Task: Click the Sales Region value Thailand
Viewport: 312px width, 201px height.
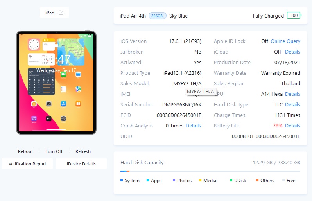Action: [290, 83]
